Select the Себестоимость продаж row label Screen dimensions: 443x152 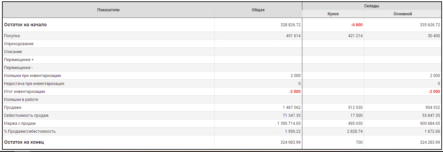(26, 115)
